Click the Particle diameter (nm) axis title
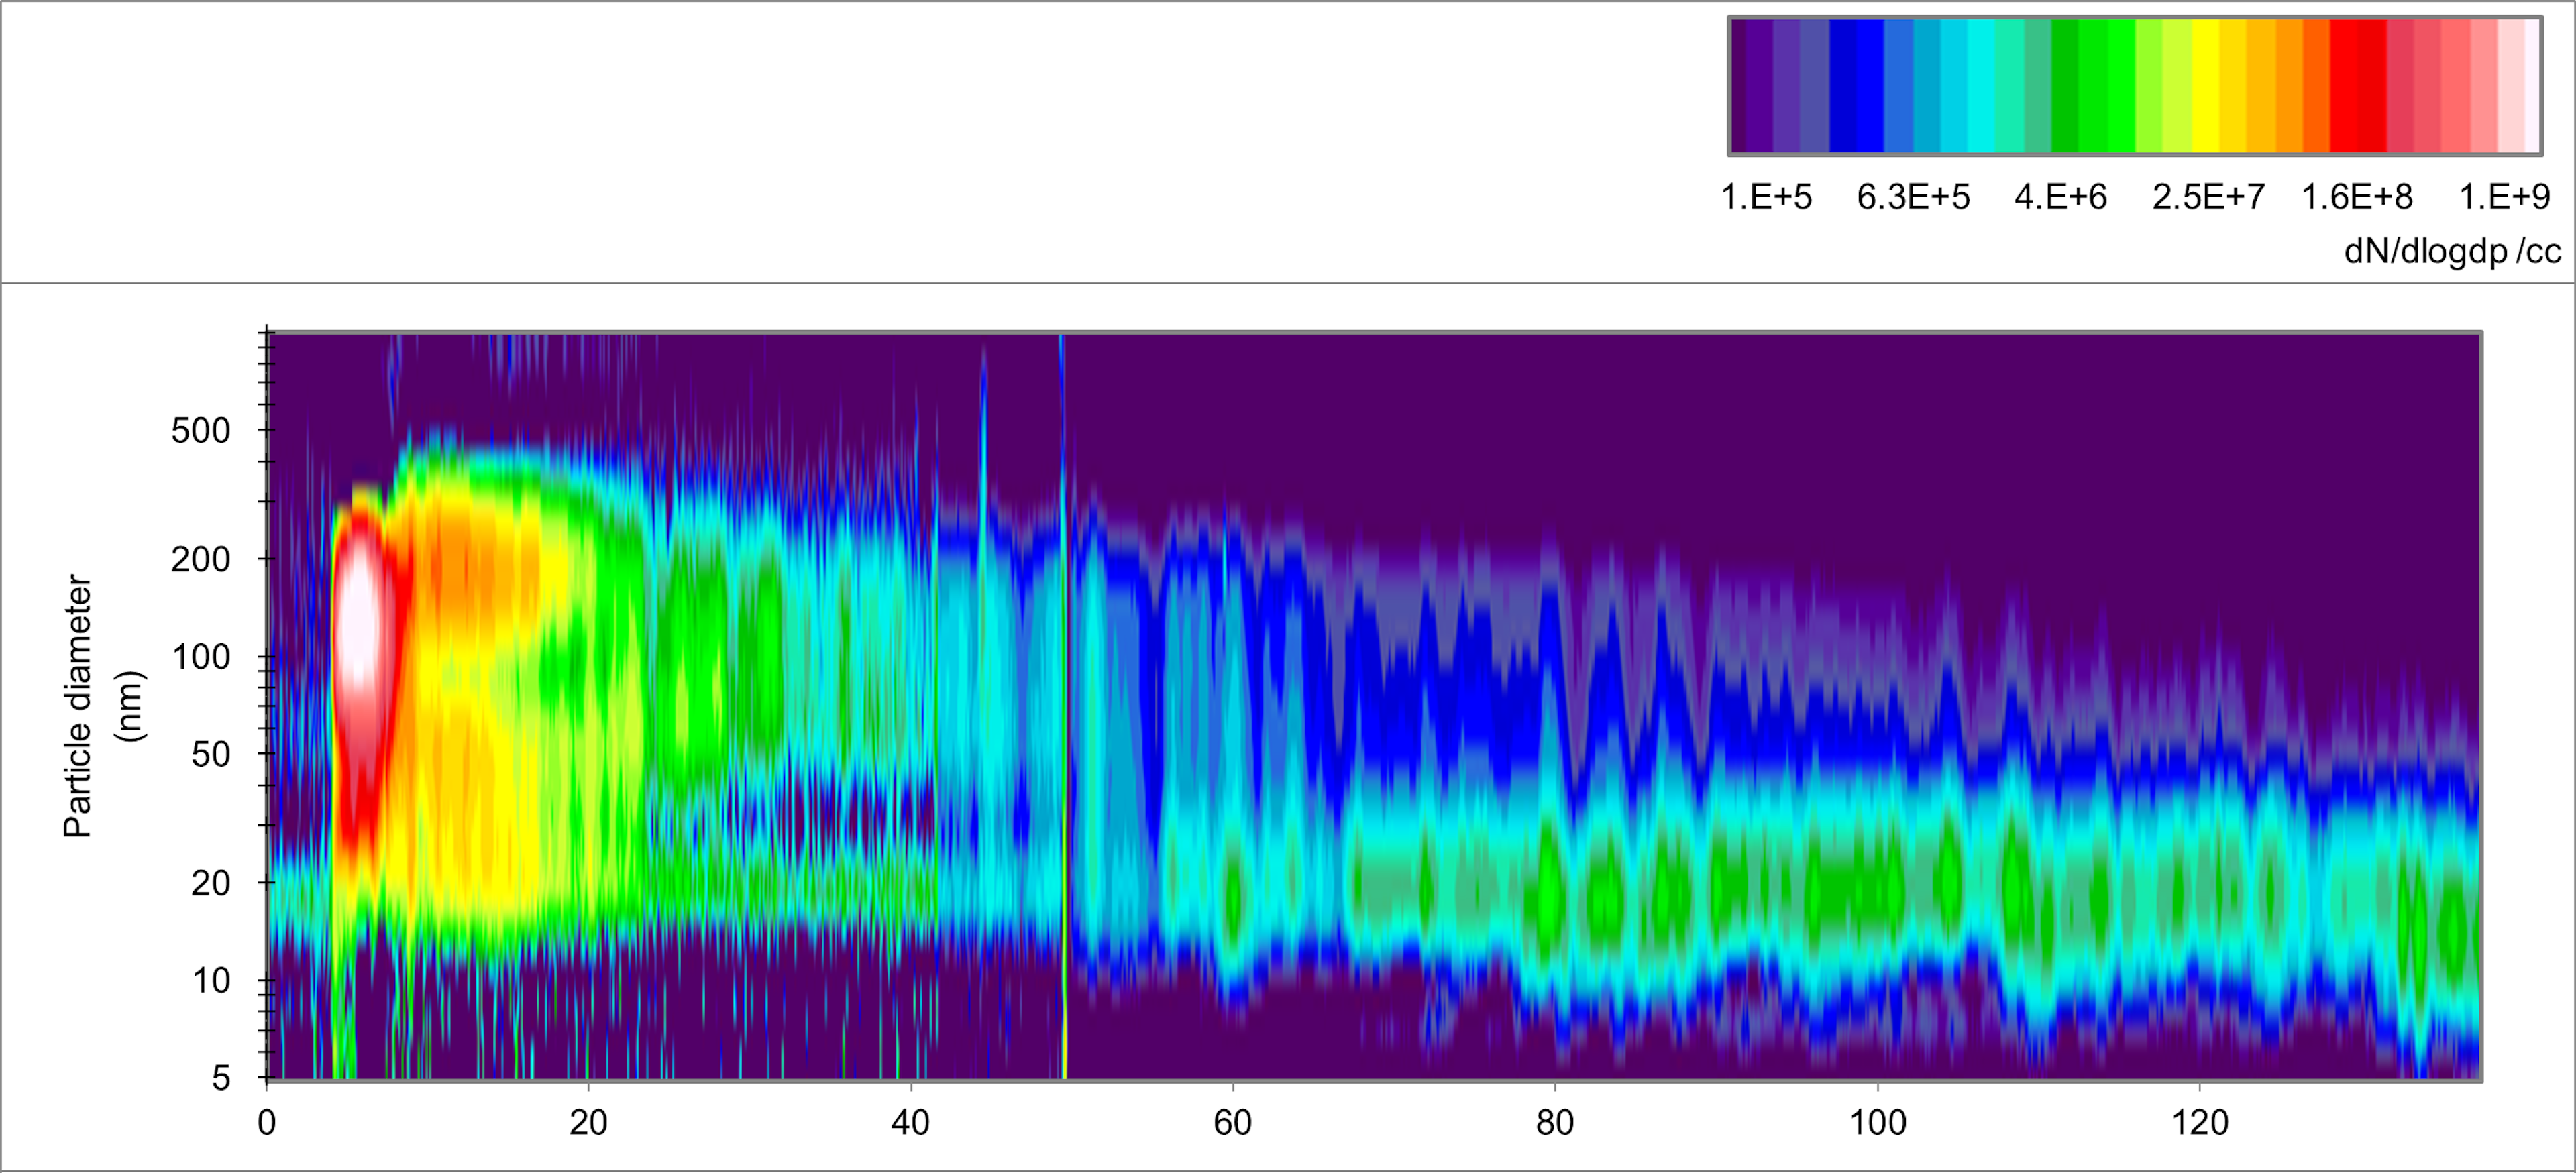2576x1173 pixels. (x=104, y=706)
